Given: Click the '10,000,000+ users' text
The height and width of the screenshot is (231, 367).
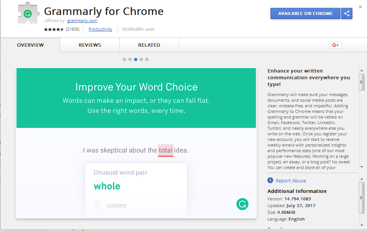Looking at the screenshot, I should click(x=138, y=29).
